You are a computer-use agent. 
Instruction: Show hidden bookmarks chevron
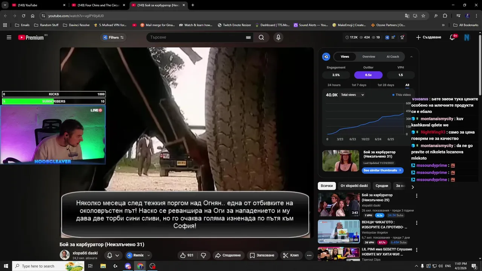coord(443,25)
